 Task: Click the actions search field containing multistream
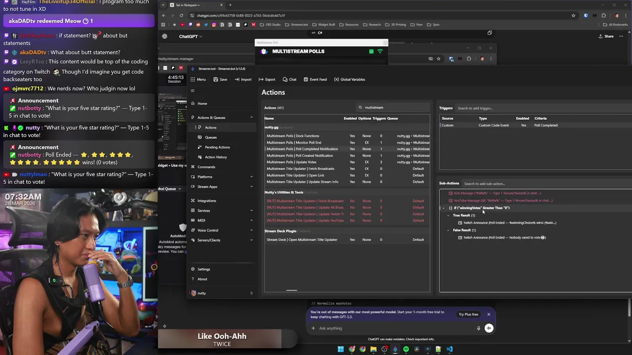coord(394,107)
